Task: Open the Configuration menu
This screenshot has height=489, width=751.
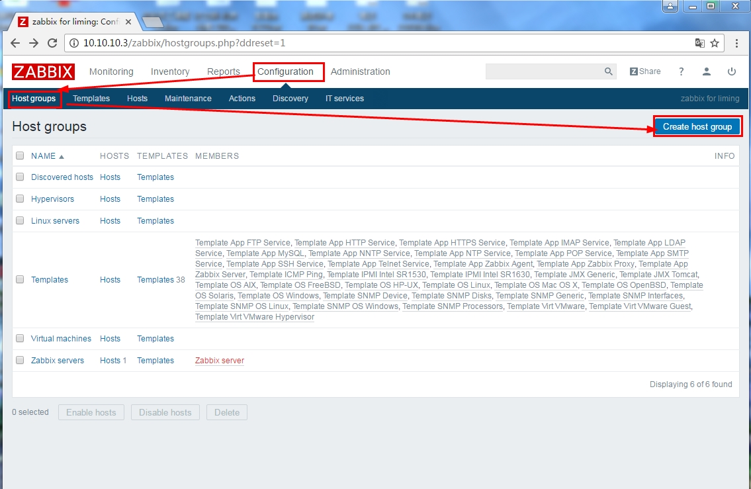Action: pyautogui.click(x=285, y=72)
